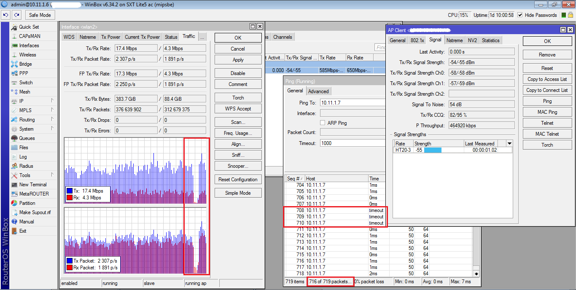The width and height of the screenshot is (576, 290).
Task: Click the undo arrow in the top toolbar
Action: [5, 15]
